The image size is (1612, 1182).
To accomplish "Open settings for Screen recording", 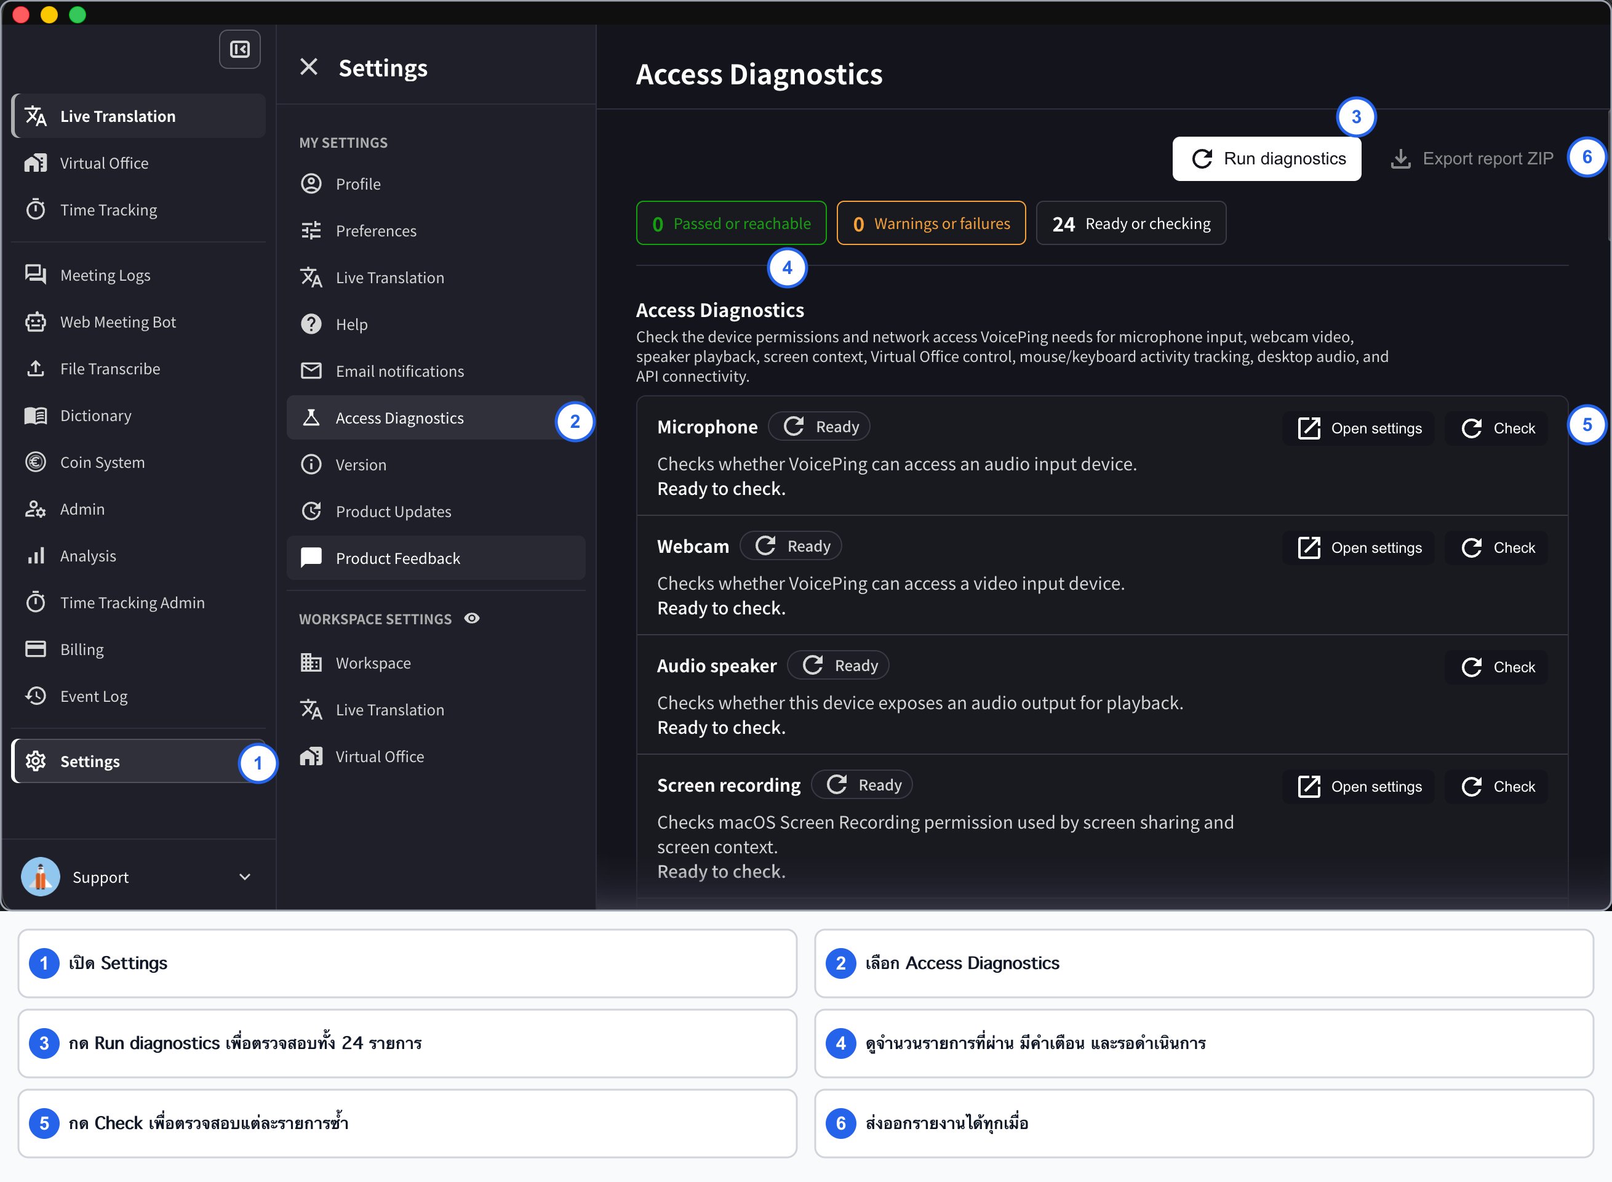I will pos(1359,786).
